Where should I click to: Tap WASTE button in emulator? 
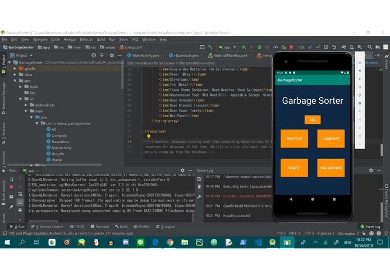click(x=294, y=168)
